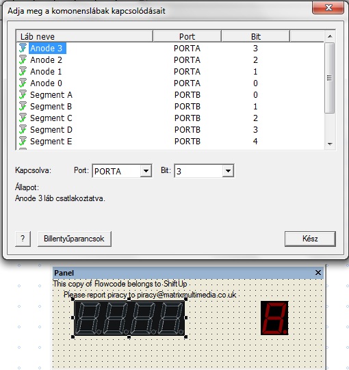Close the Panel window
The image size is (349, 370).
(318, 273)
